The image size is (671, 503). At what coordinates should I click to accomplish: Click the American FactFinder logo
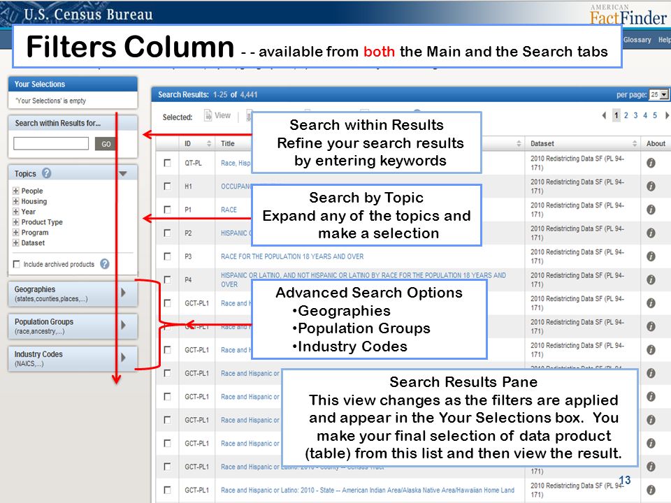[x=628, y=15]
